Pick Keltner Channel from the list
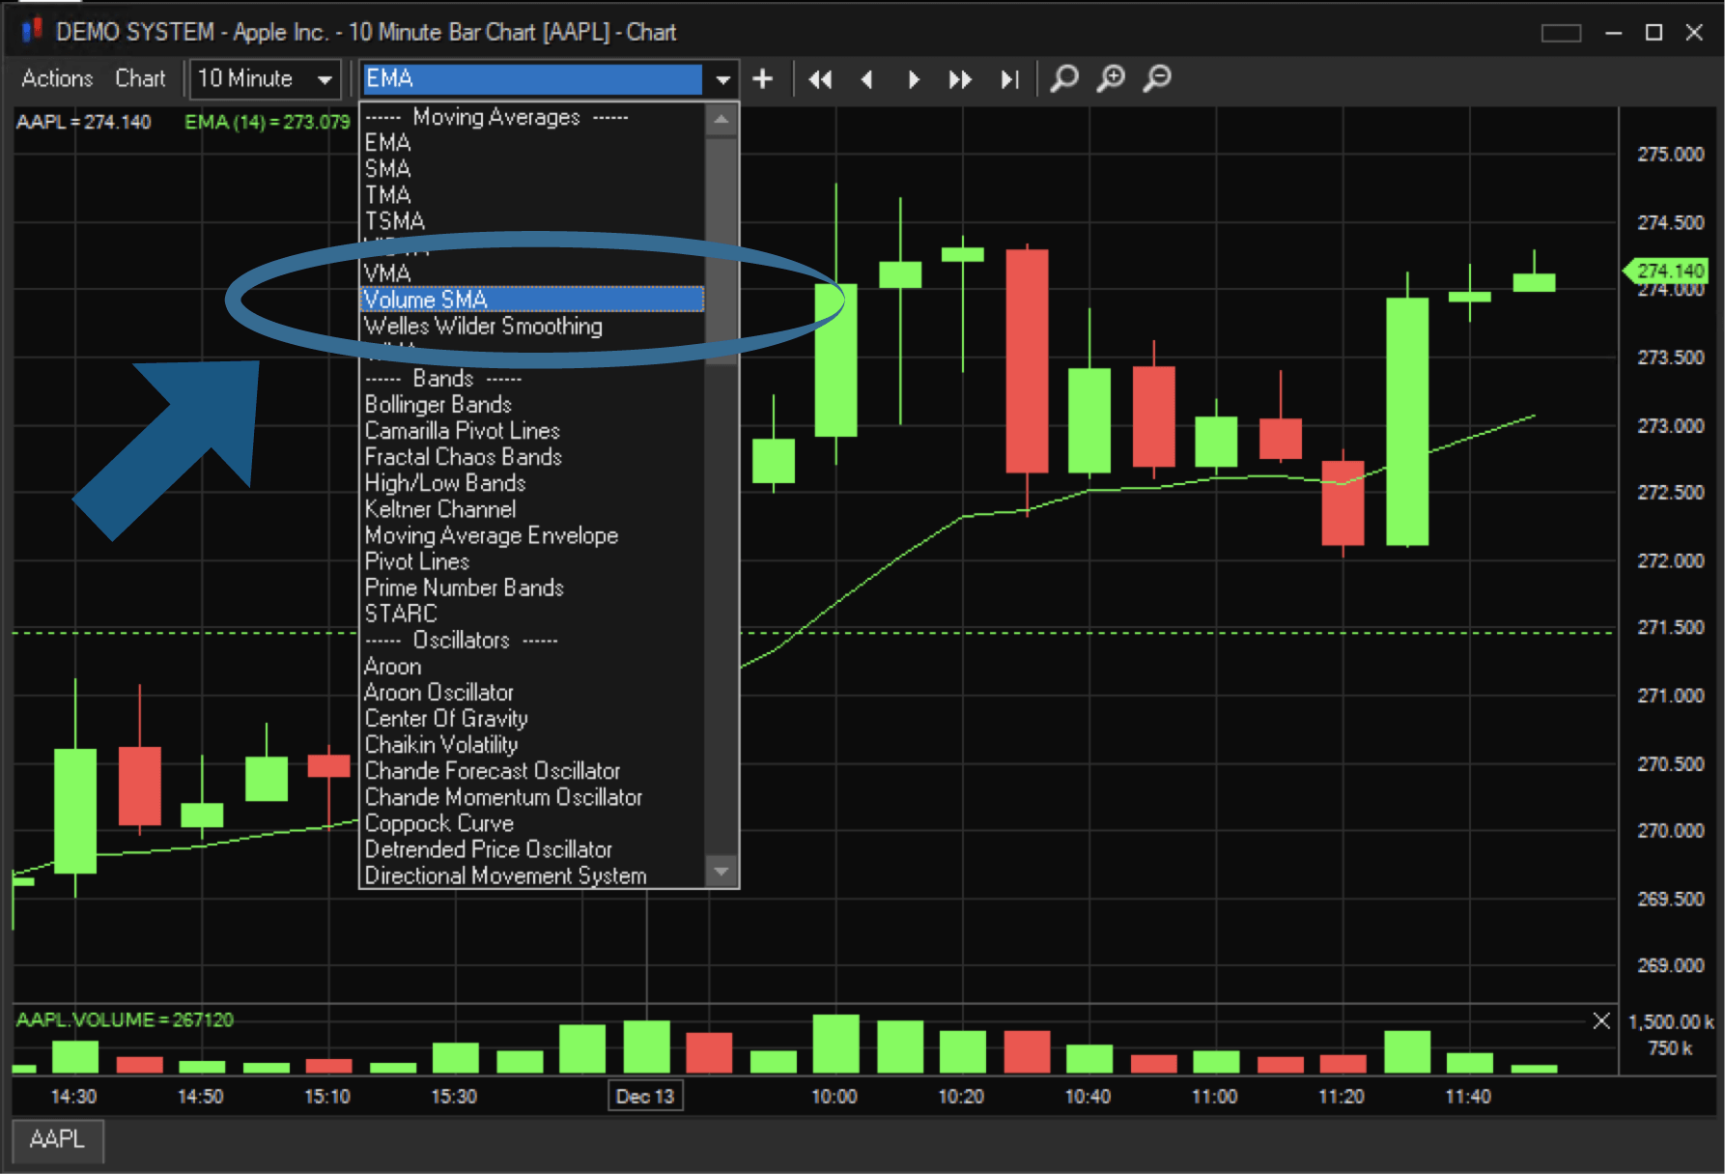This screenshot has height=1174, width=1725. (x=439, y=509)
